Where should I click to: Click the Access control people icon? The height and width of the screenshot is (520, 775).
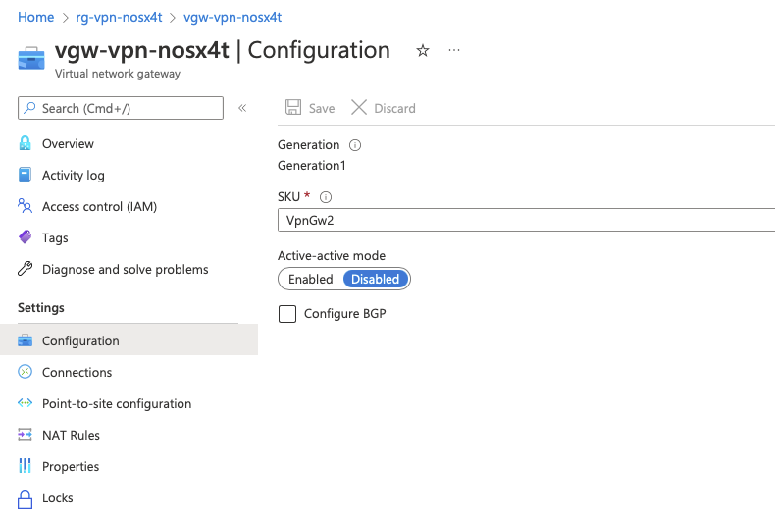(25, 206)
